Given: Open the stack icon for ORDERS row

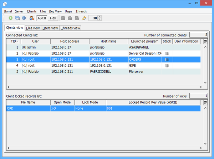Looking at the screenshot, I should tap(167, 60).
